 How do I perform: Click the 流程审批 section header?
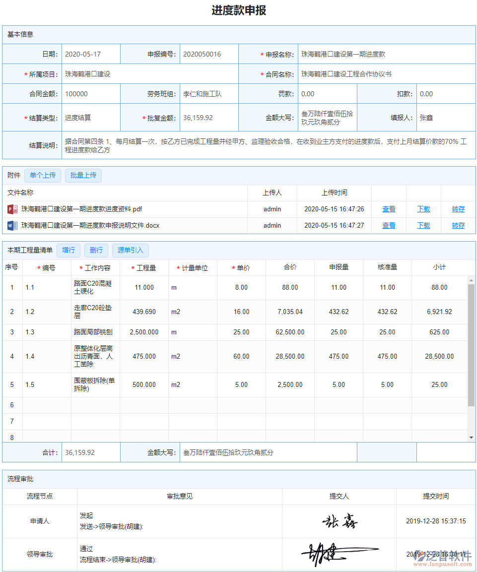20,479
